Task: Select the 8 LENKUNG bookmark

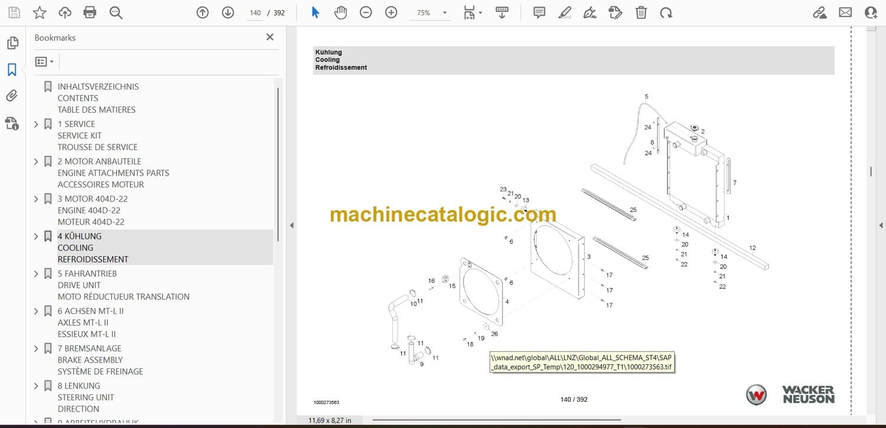Action: coord(79,385)
